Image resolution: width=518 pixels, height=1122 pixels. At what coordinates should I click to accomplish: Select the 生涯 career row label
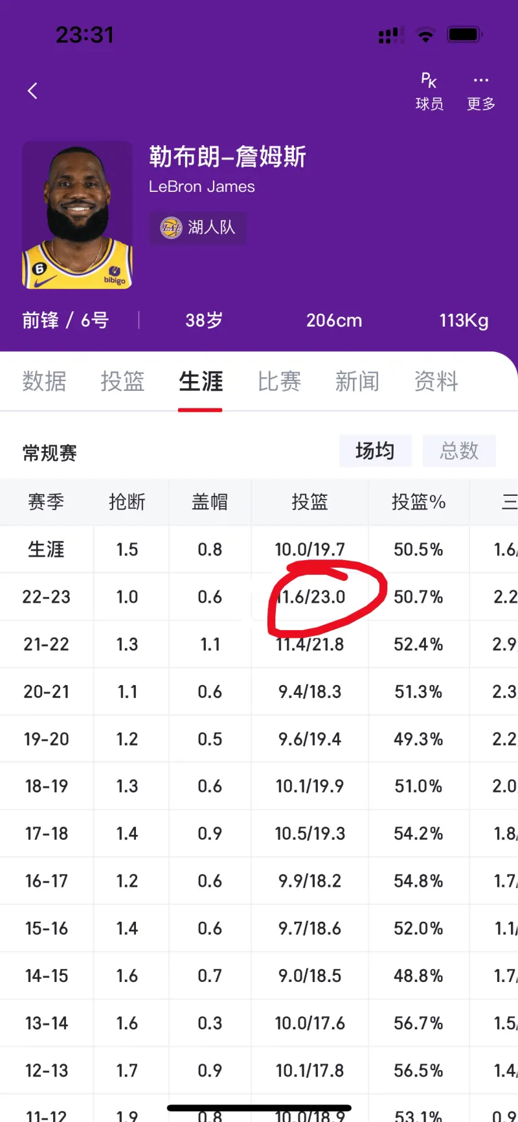click(x=46, y=550)
